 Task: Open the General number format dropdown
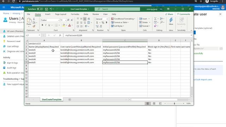107,19
